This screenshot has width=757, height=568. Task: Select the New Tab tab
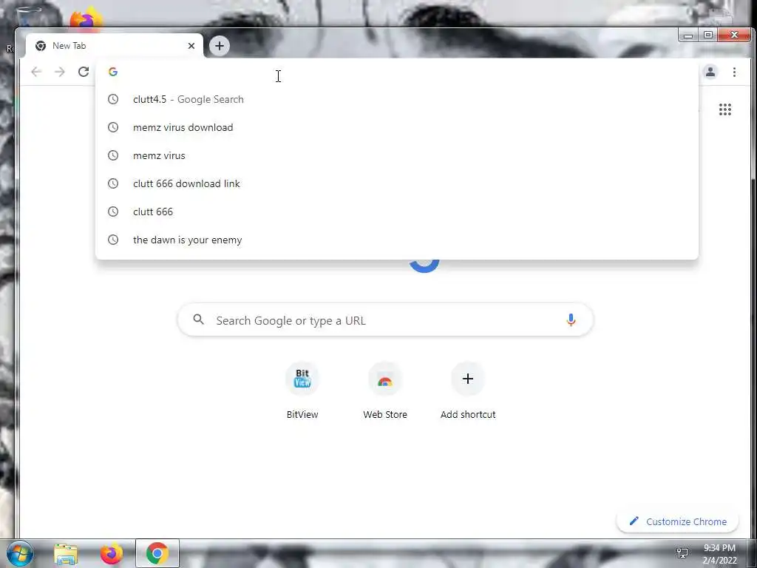(x=115, y=46)
